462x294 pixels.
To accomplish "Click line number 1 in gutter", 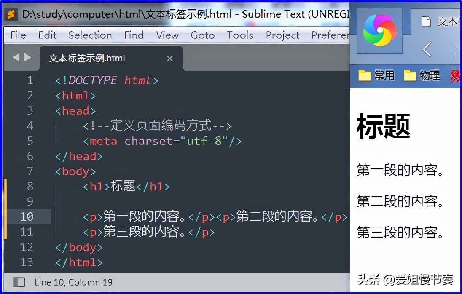I will pyautogui.click(x=30, y=80).
